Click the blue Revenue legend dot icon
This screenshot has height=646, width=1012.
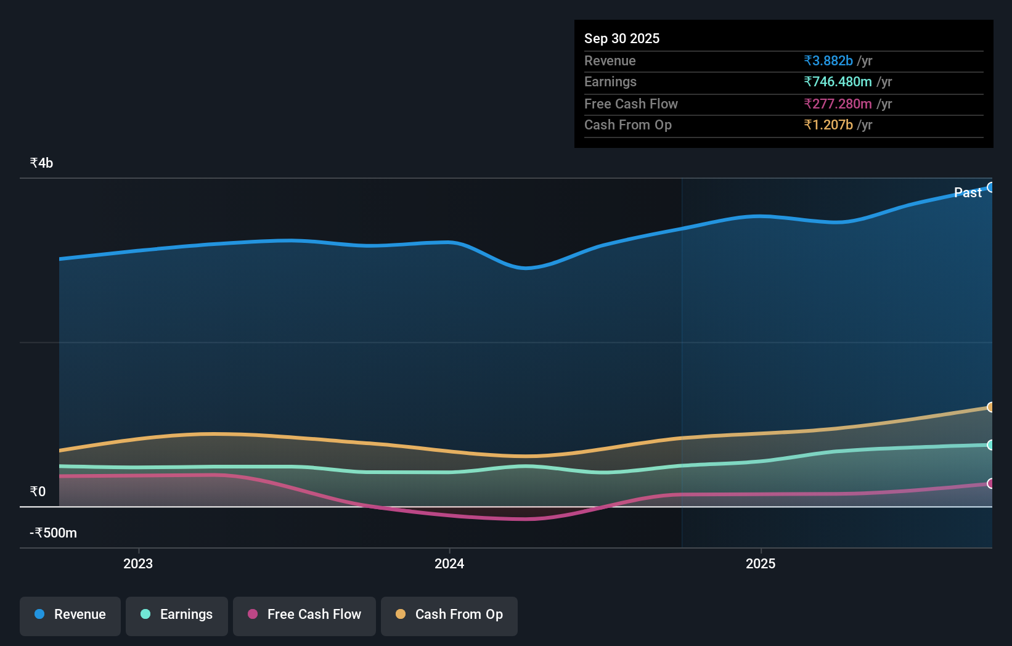pos(38,614)
